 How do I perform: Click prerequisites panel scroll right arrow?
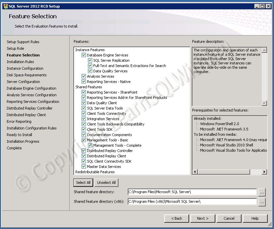264,172
